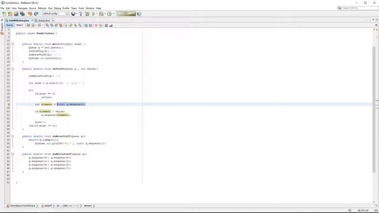Viewport: 379px width, 213px height.
Task: Click the Shift Line Left icon
Action: pyautogui.click(x=86, y=25)
